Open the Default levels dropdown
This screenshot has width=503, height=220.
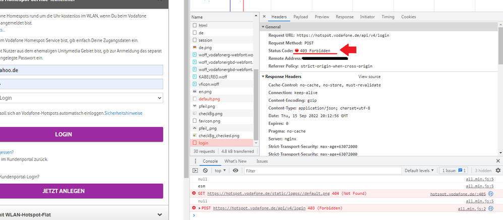point(419,171)
